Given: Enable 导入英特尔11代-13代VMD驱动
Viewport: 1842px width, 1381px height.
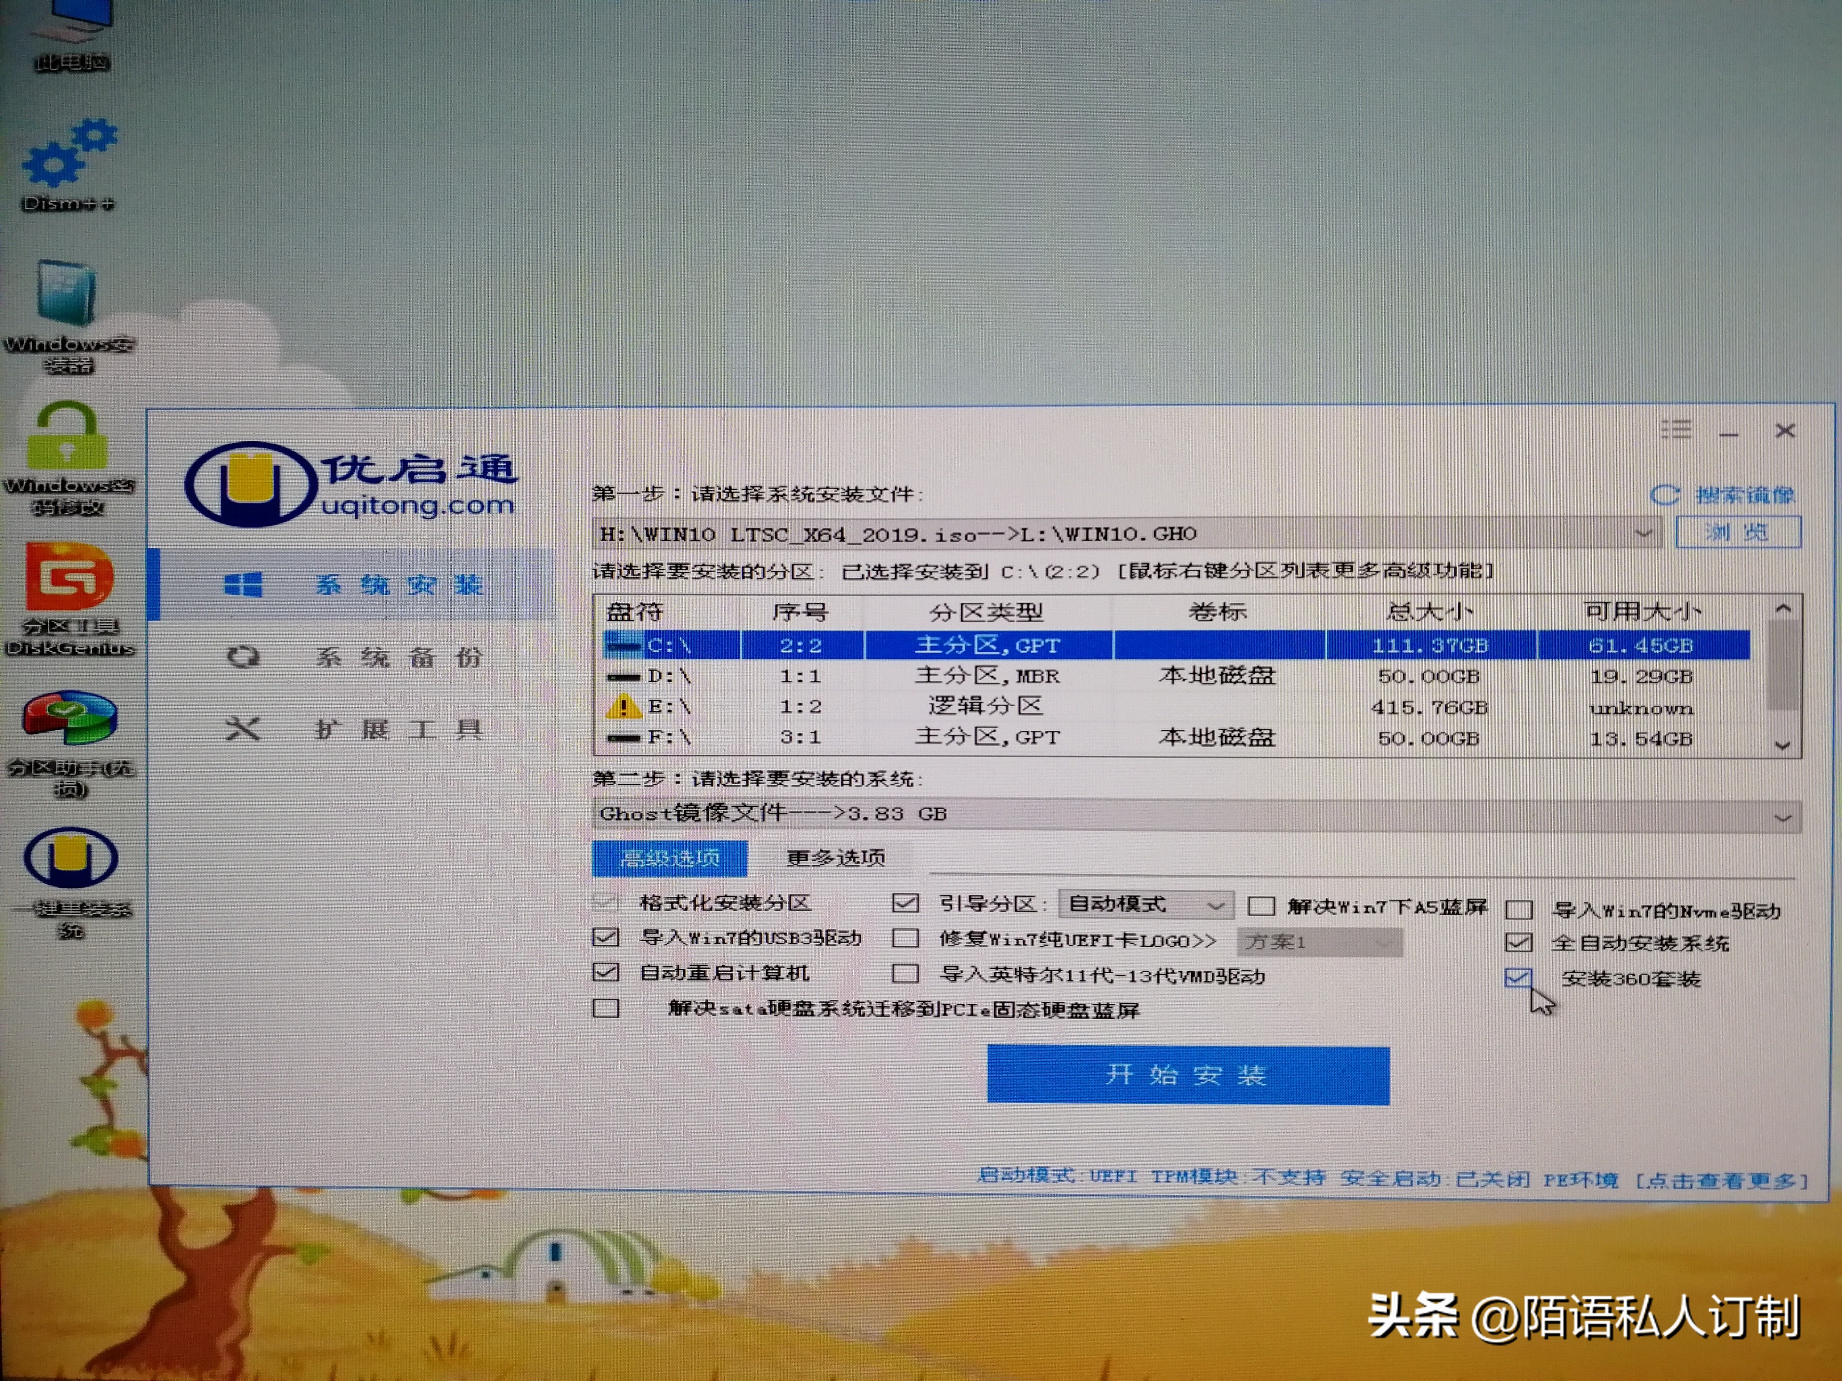Looking at the screenshot, I should [904, 975].
